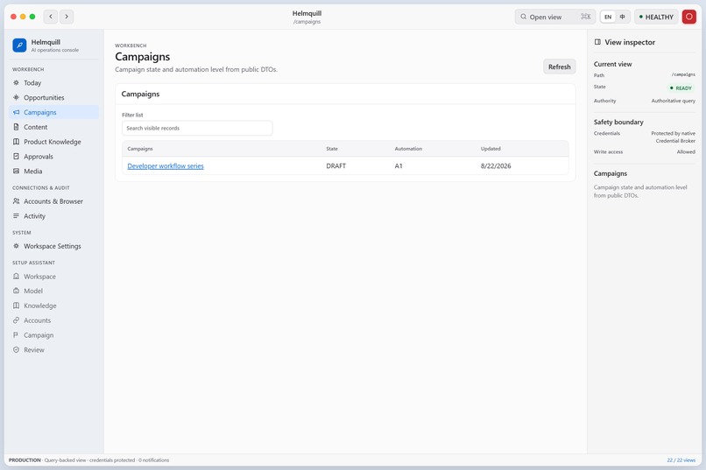
Task: Click the Today sun icon in the sidebar
Action: click(x=17, y=83)
